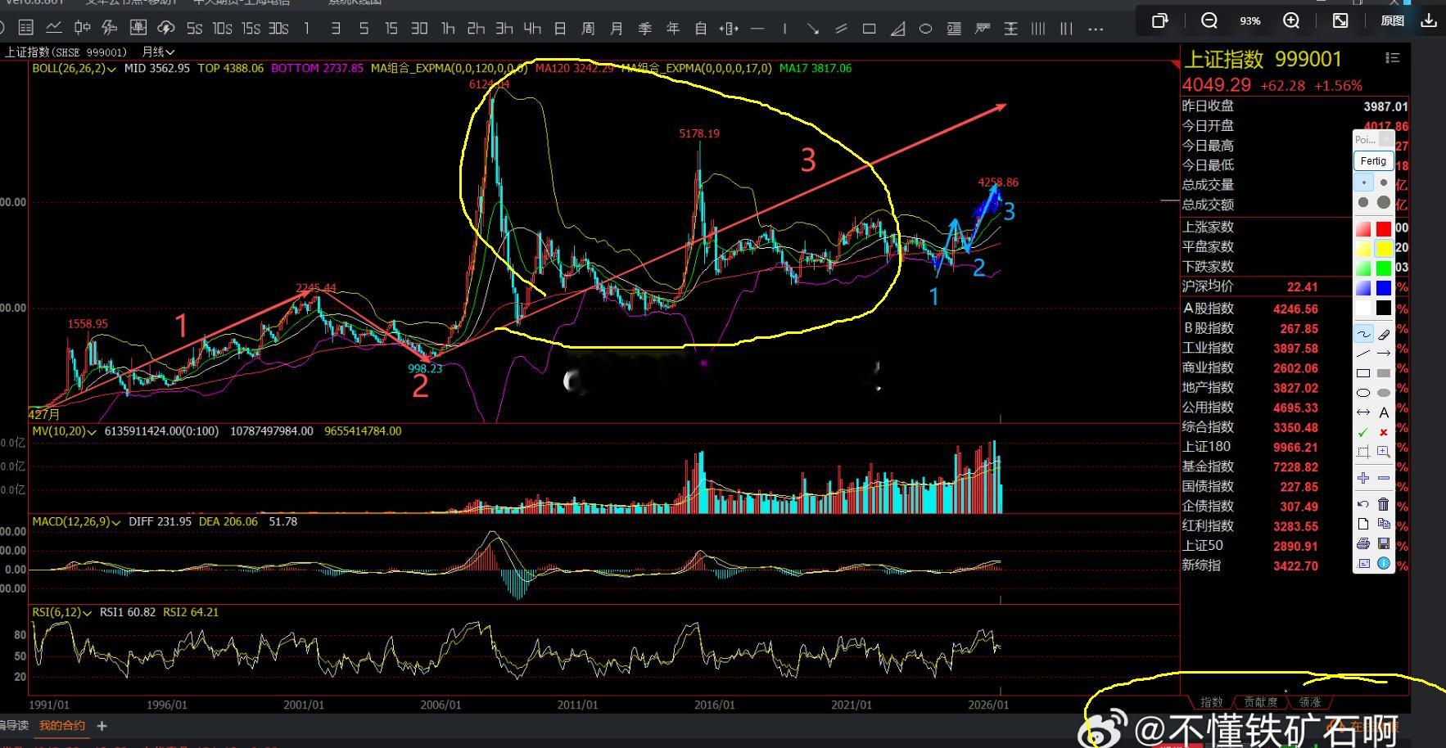This screenshot has height=748, width=1446.
Task: Insert a red cross mark stamp
Action: [1384, 432]
